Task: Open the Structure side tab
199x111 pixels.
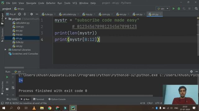Action: click(x=2, y=35)
